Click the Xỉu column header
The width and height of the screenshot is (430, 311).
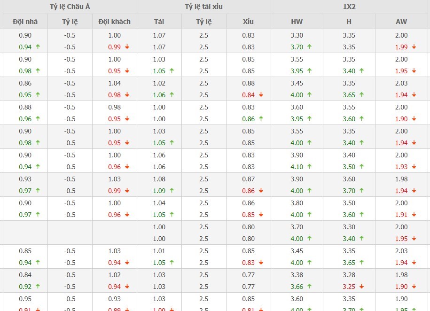pyautogui.click(x=248, y=22)
